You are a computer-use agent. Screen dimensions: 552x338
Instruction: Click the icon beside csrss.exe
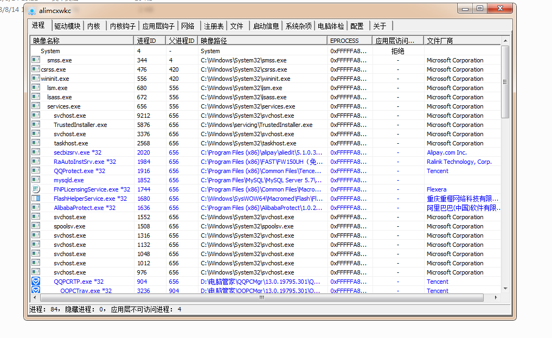pyautogui.click(x=36, y=69)
